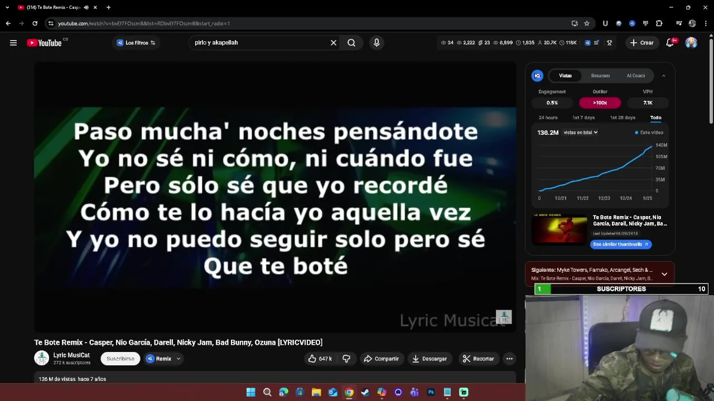Start voice search with microphone icon
The height and width of the screenshot is (401, 714).
pyautogui.click(x=377, y=43)
